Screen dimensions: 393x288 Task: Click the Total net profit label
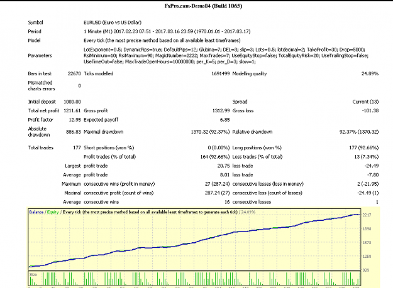[x=43, y=111]
